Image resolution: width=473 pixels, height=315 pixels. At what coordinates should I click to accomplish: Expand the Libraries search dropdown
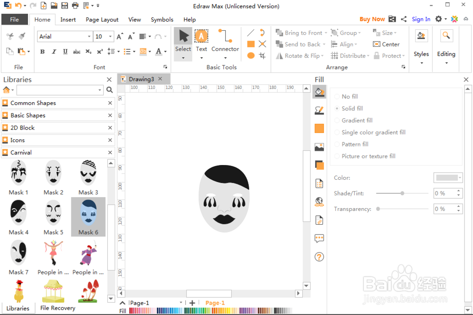(99, 90)
